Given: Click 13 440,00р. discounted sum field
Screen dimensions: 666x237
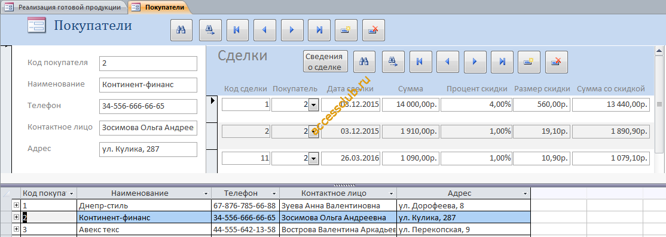Looking at the screenshot, I should 611,104.
